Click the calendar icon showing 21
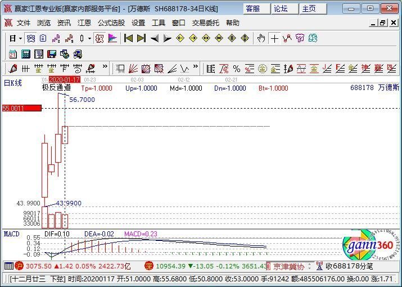The image size is (402, 287). click(x=12, y=54)
